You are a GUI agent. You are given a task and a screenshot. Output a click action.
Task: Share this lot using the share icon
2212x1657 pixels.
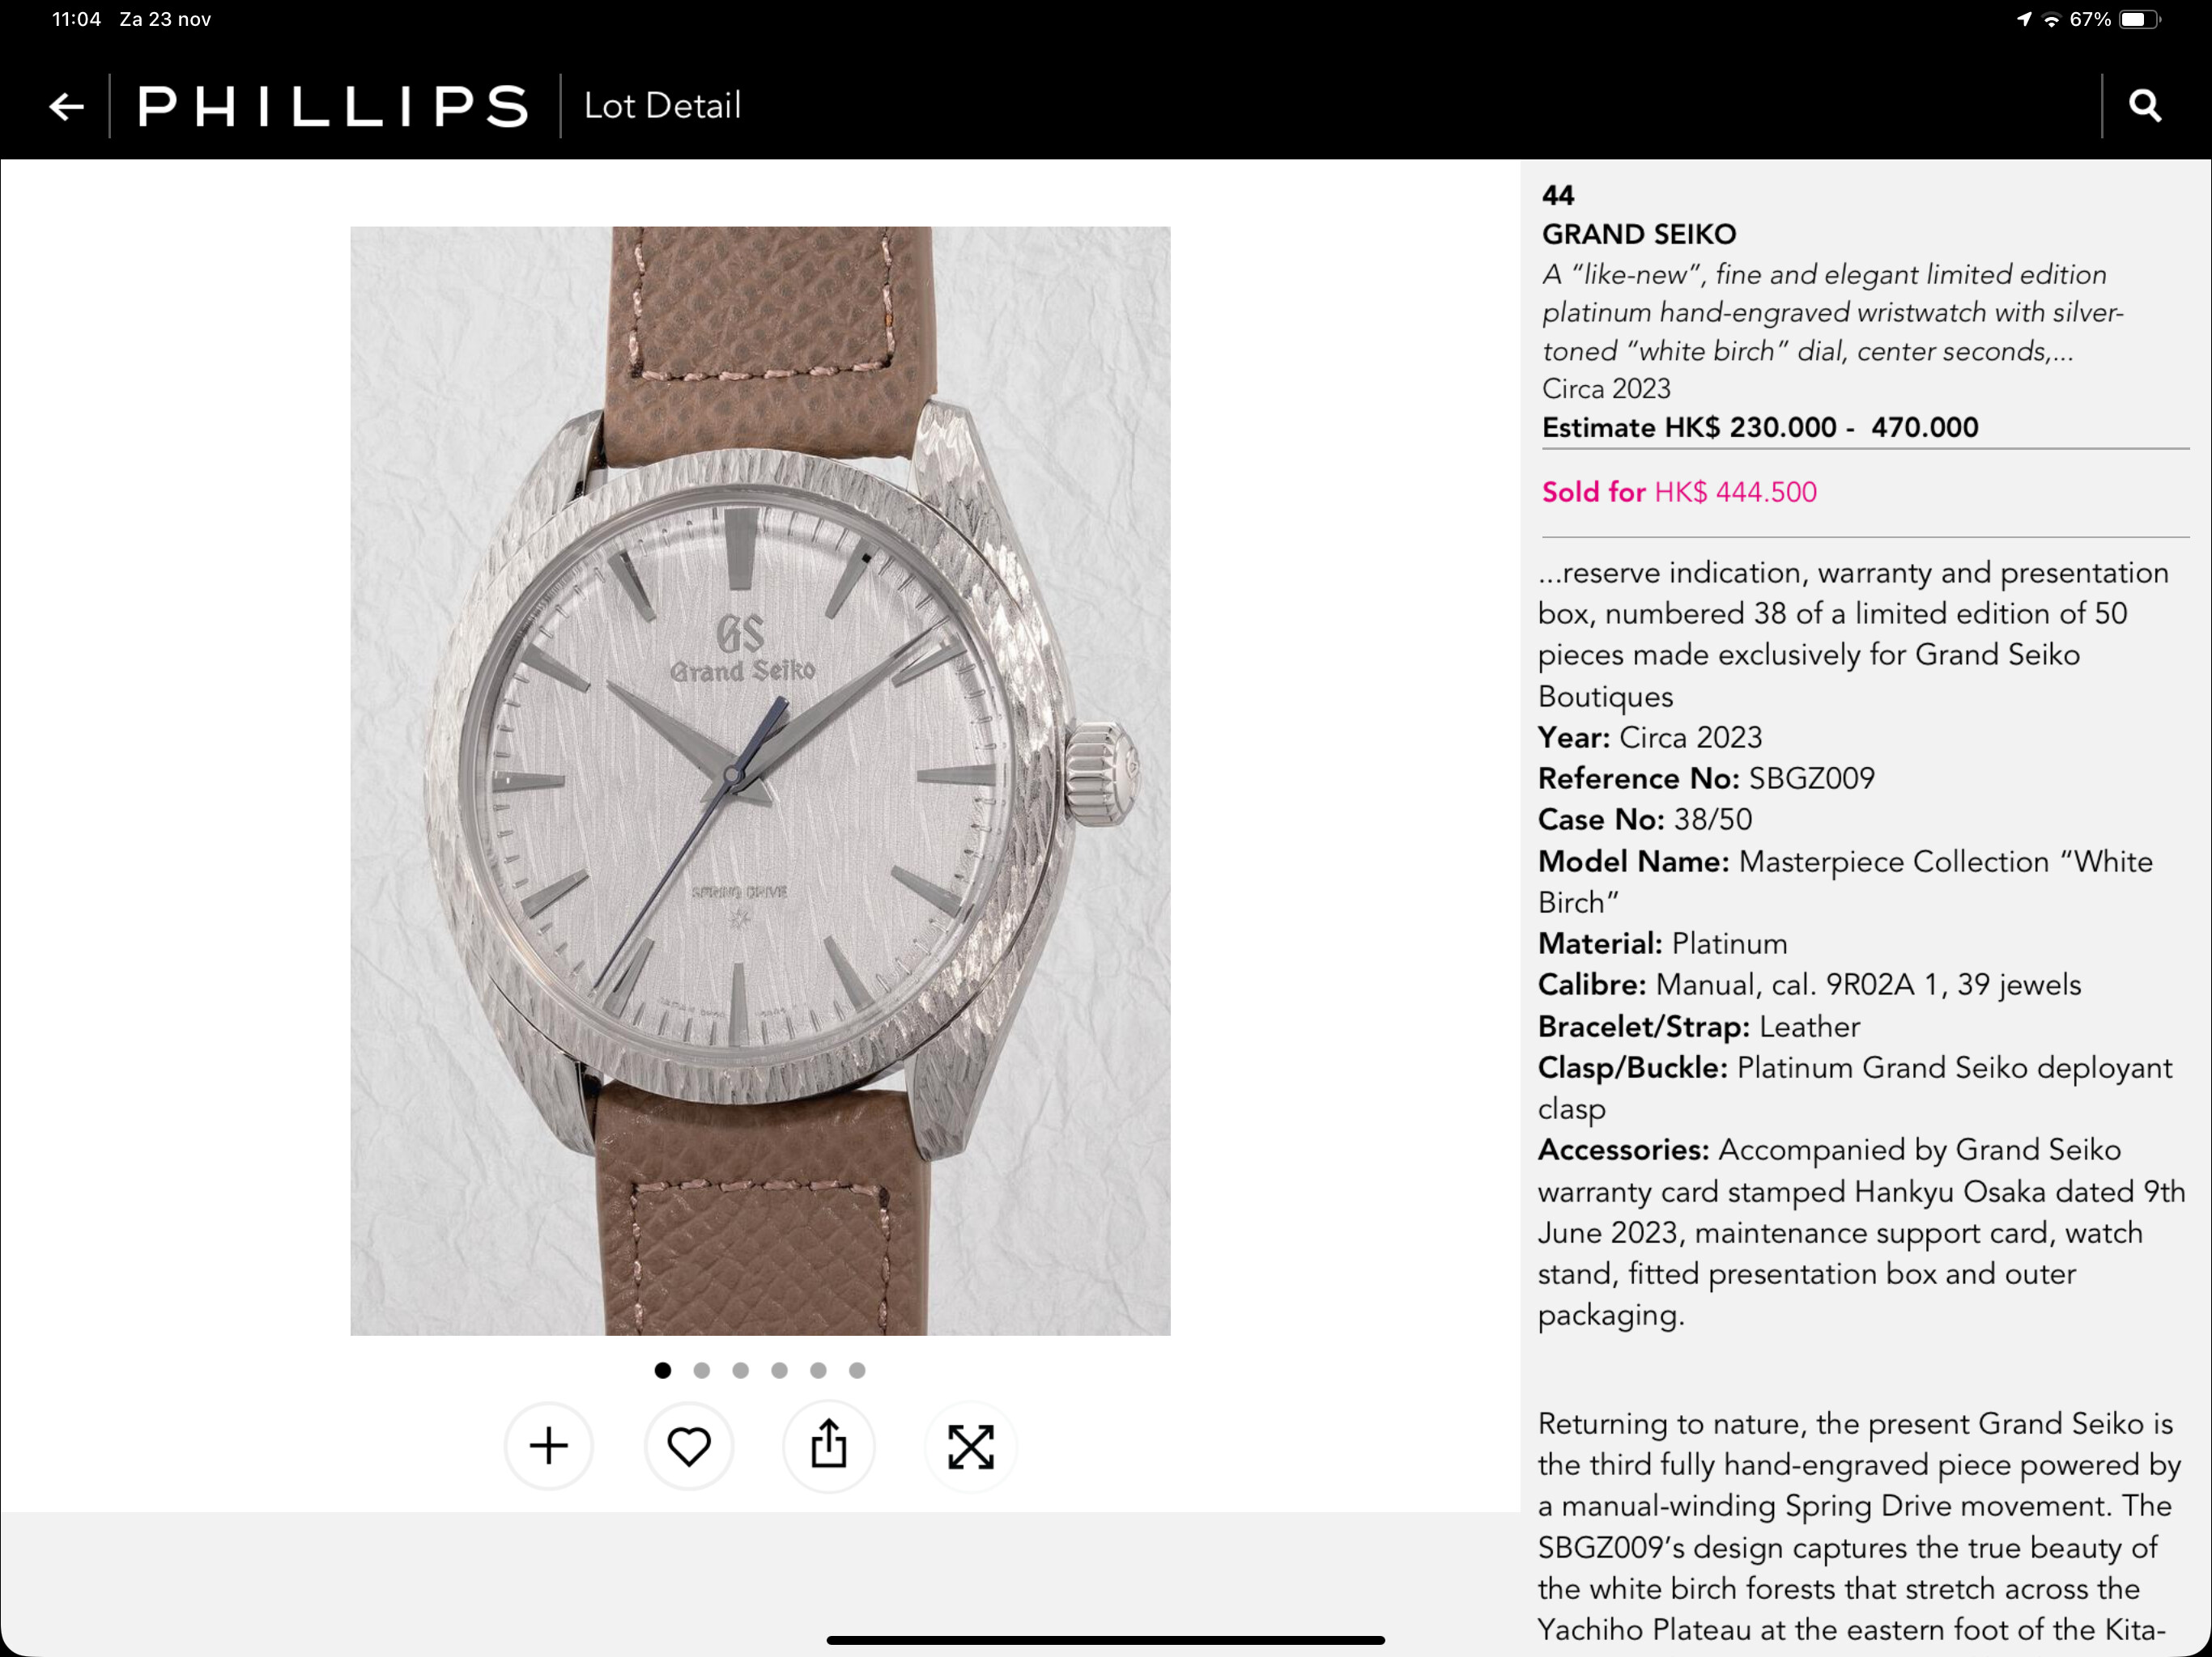point(829,1446)
